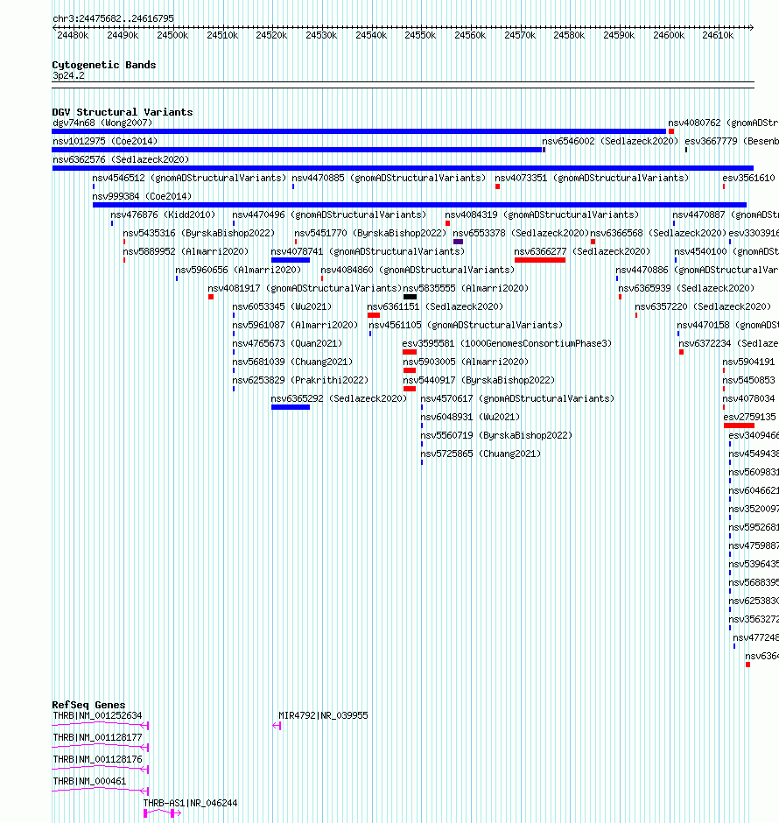The width and height of the screenshot is (779, 823).
Task: Click nsv6253829 (Prakrithi2022) label
Action: pyautogui.click(x=300, y=380)
